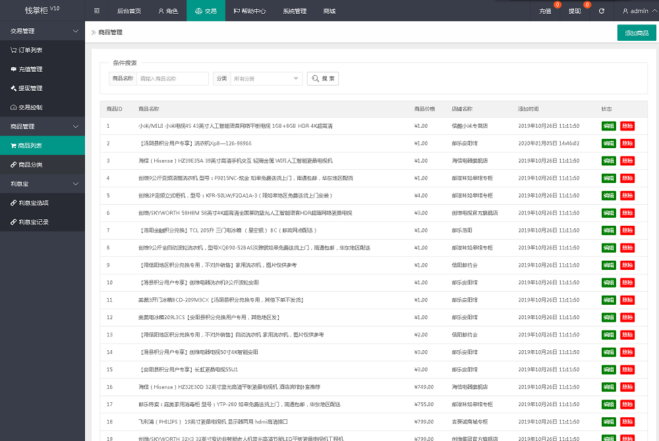
Task: Open 订单列表 cart icon in sidebar
Action: coord(13,50)
